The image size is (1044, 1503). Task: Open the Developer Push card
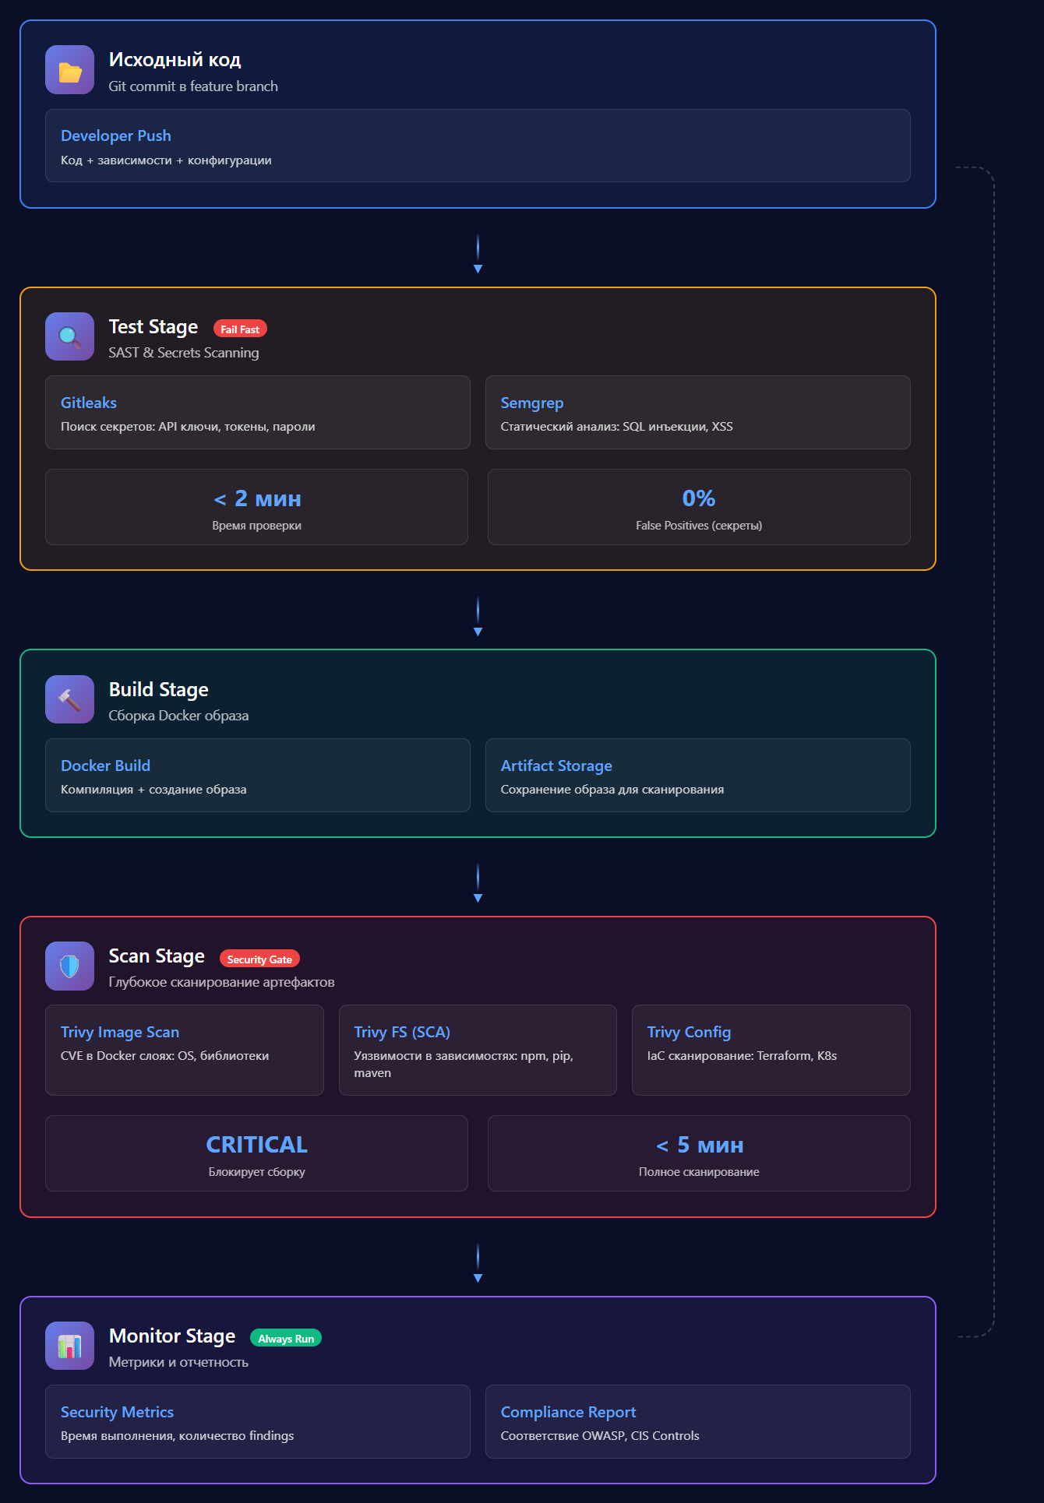pyautogui.click(x=478, y=146)
